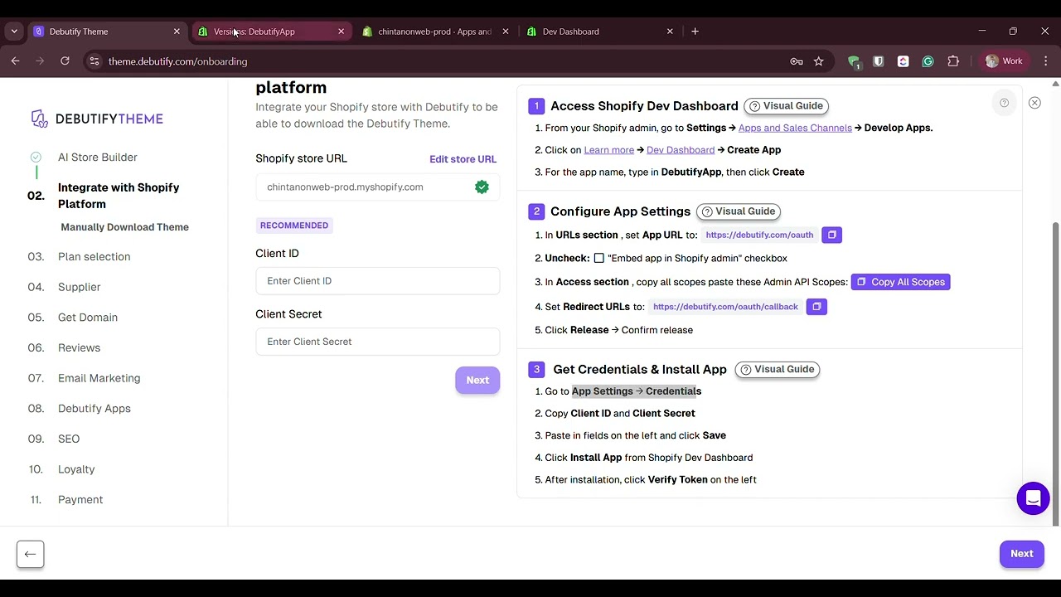
Task: Click the red extension icon in the toolbar
Action: [904, 61]
